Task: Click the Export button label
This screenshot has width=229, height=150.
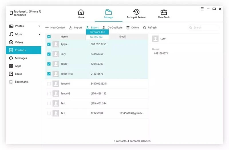Action: coord(95,27)
